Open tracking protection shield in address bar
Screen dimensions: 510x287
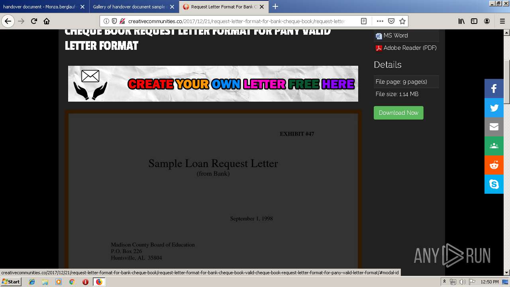(114, 21)
